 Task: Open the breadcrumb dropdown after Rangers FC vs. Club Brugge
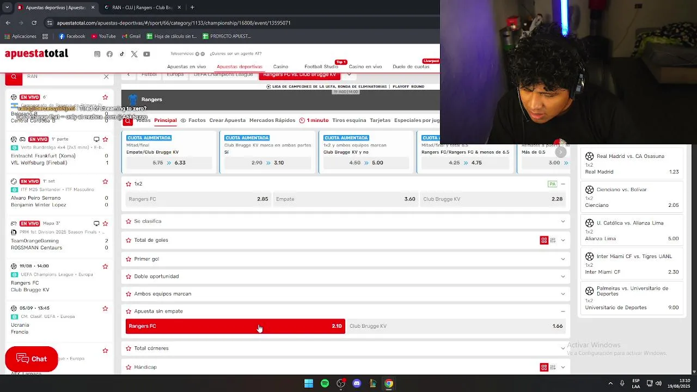(x=348, y=75)
